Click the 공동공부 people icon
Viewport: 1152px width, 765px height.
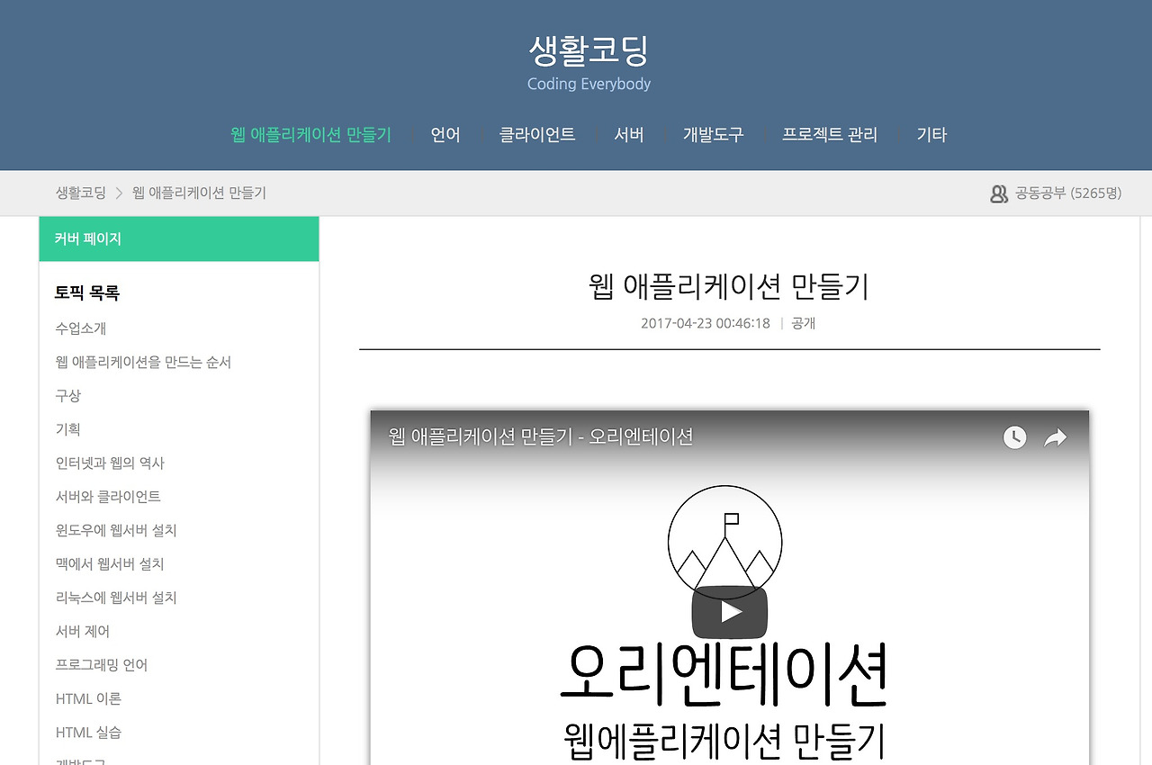point(999,193)
